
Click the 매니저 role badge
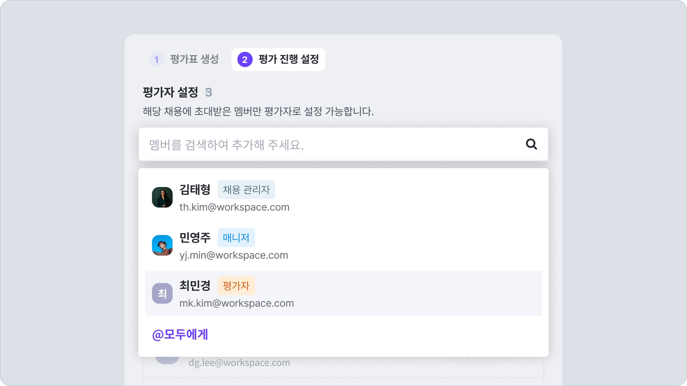point(236,238)
